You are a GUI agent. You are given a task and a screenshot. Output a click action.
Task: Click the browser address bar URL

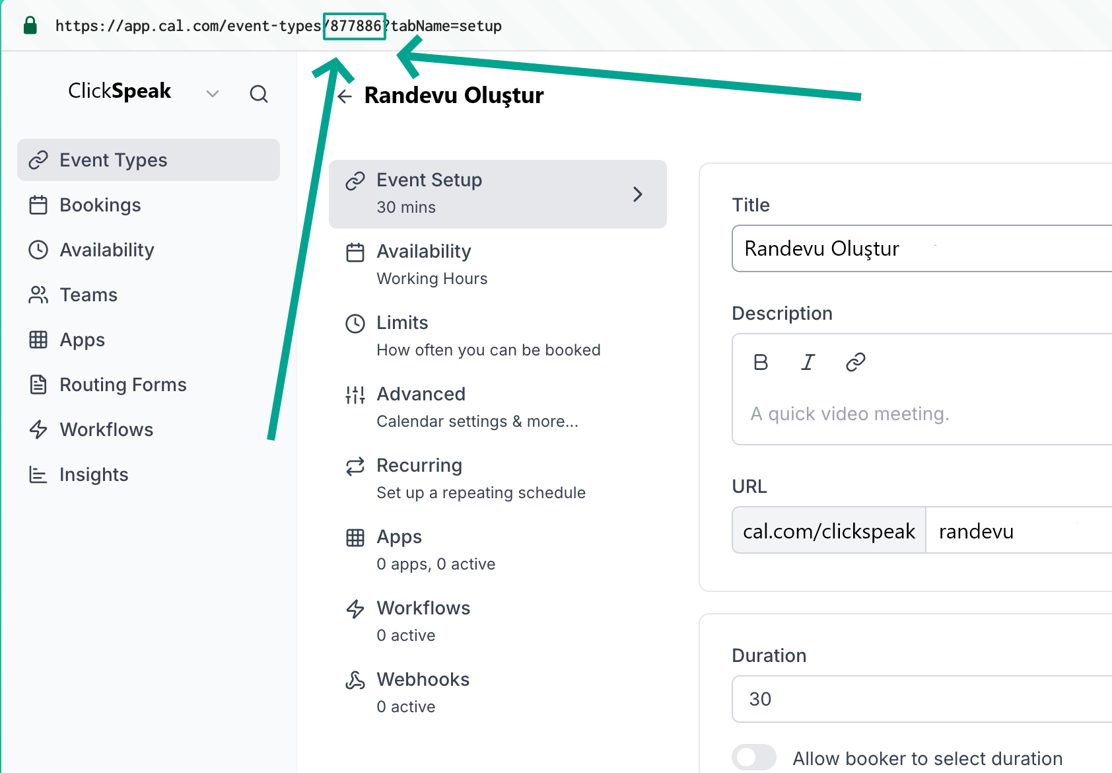278,26
